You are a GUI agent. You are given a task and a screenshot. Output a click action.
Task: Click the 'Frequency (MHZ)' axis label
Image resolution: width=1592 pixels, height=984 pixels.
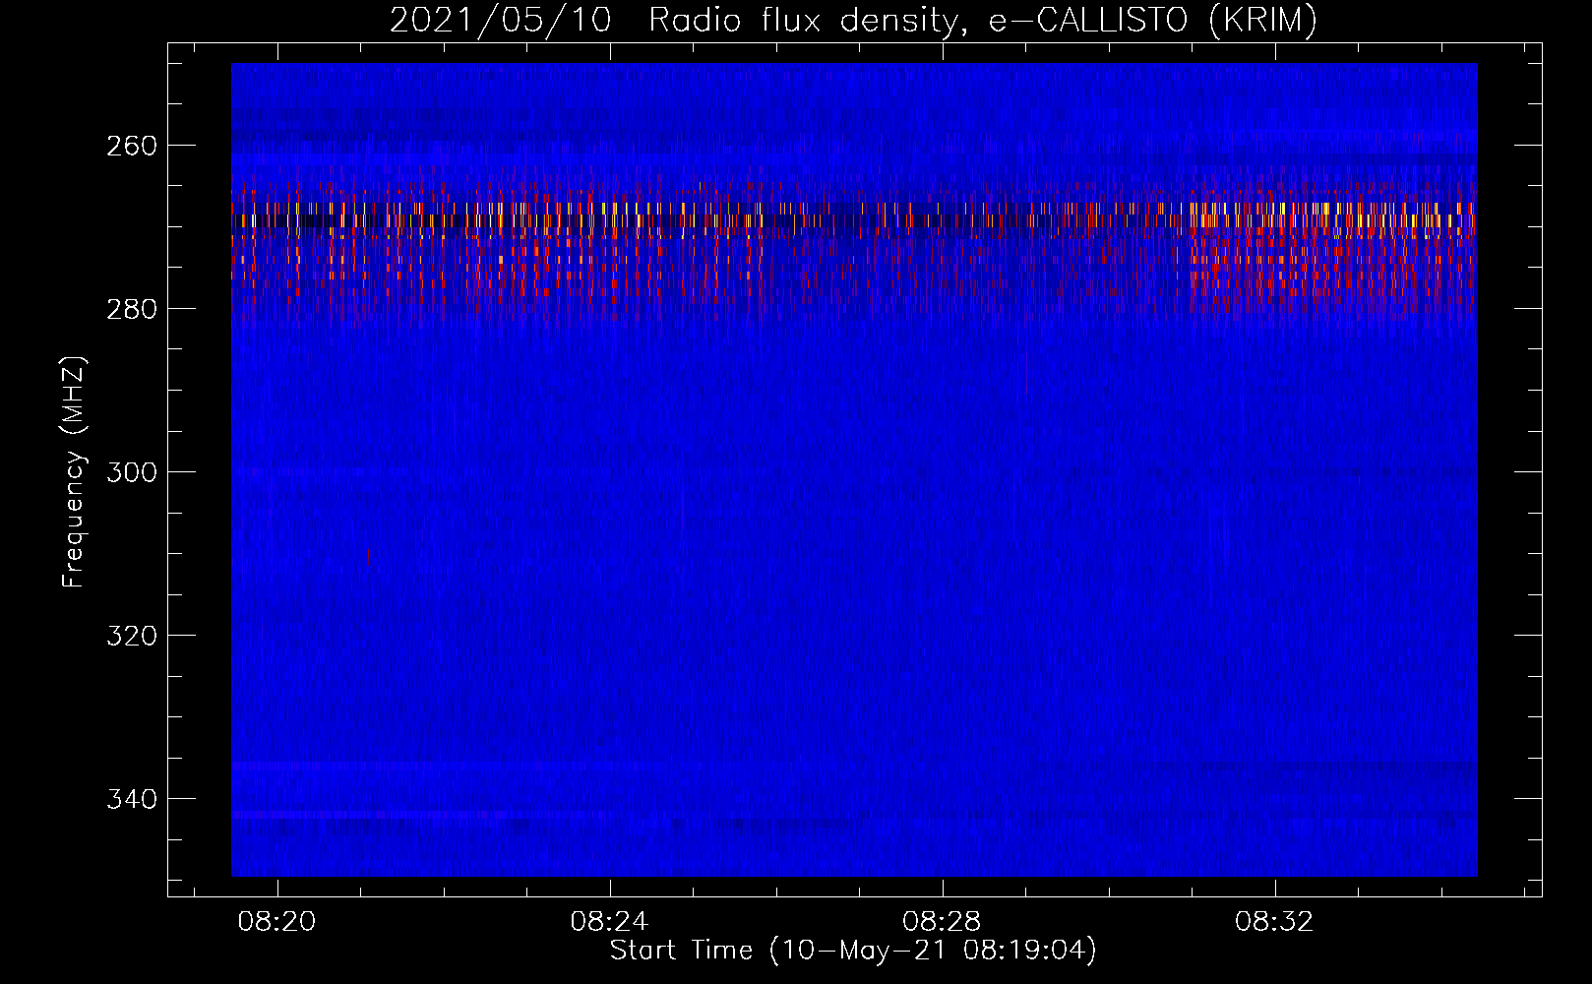click(74, 471)
